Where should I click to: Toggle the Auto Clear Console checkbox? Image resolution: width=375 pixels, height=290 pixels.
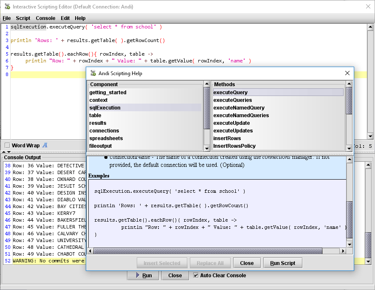pyautogui.click(x=196, y=275)
